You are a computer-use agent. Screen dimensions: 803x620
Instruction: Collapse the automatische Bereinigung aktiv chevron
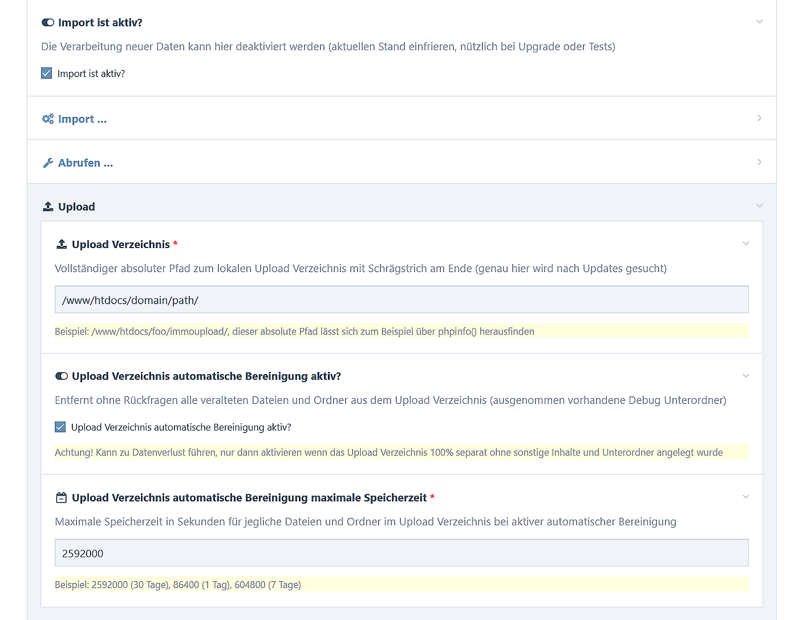pyautogui.click(x=745, y=376)
